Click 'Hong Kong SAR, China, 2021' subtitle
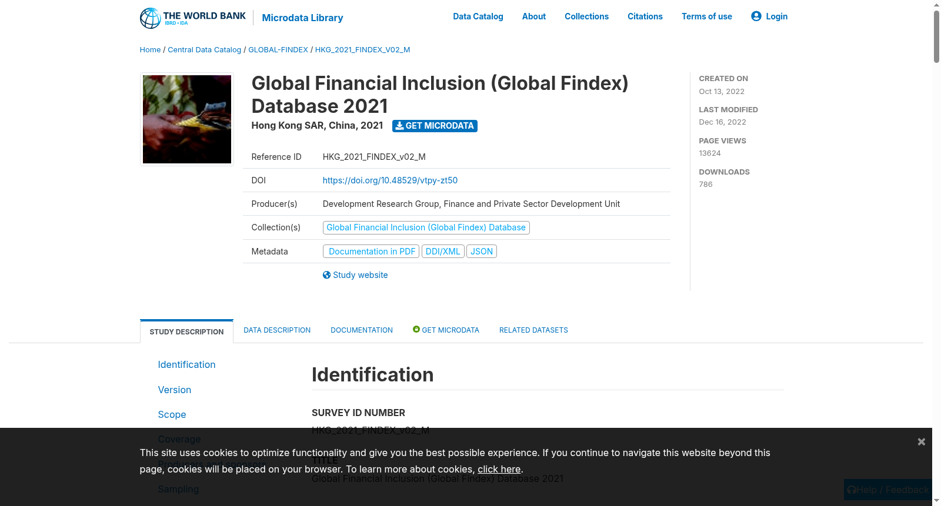Screen dimensions: 941x506 tap(317, 126)
